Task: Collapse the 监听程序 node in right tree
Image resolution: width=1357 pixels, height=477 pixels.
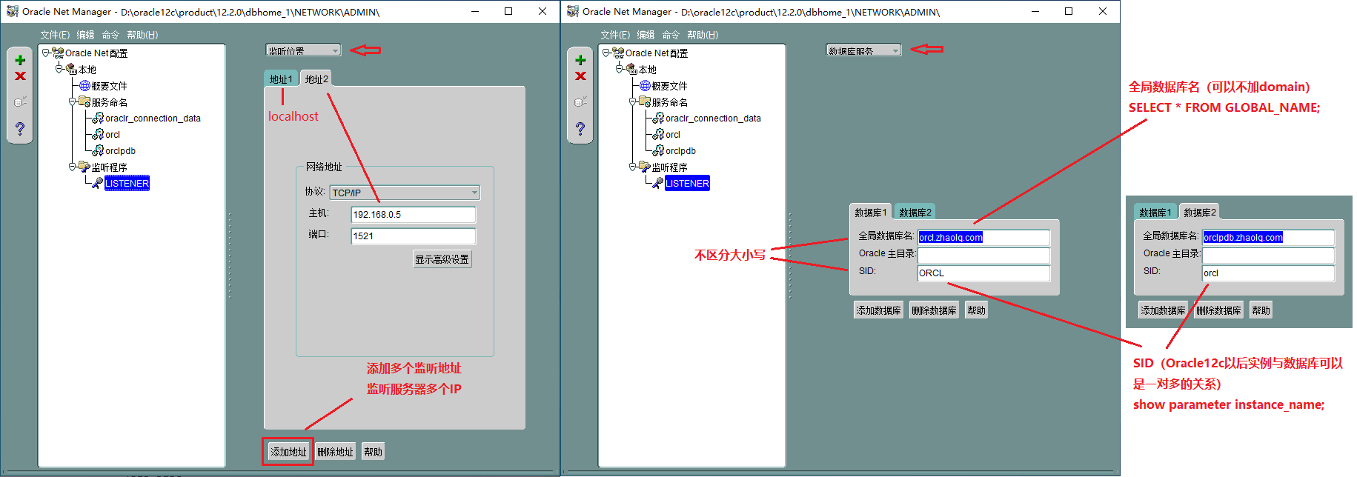Action: (x=633, y=167)
